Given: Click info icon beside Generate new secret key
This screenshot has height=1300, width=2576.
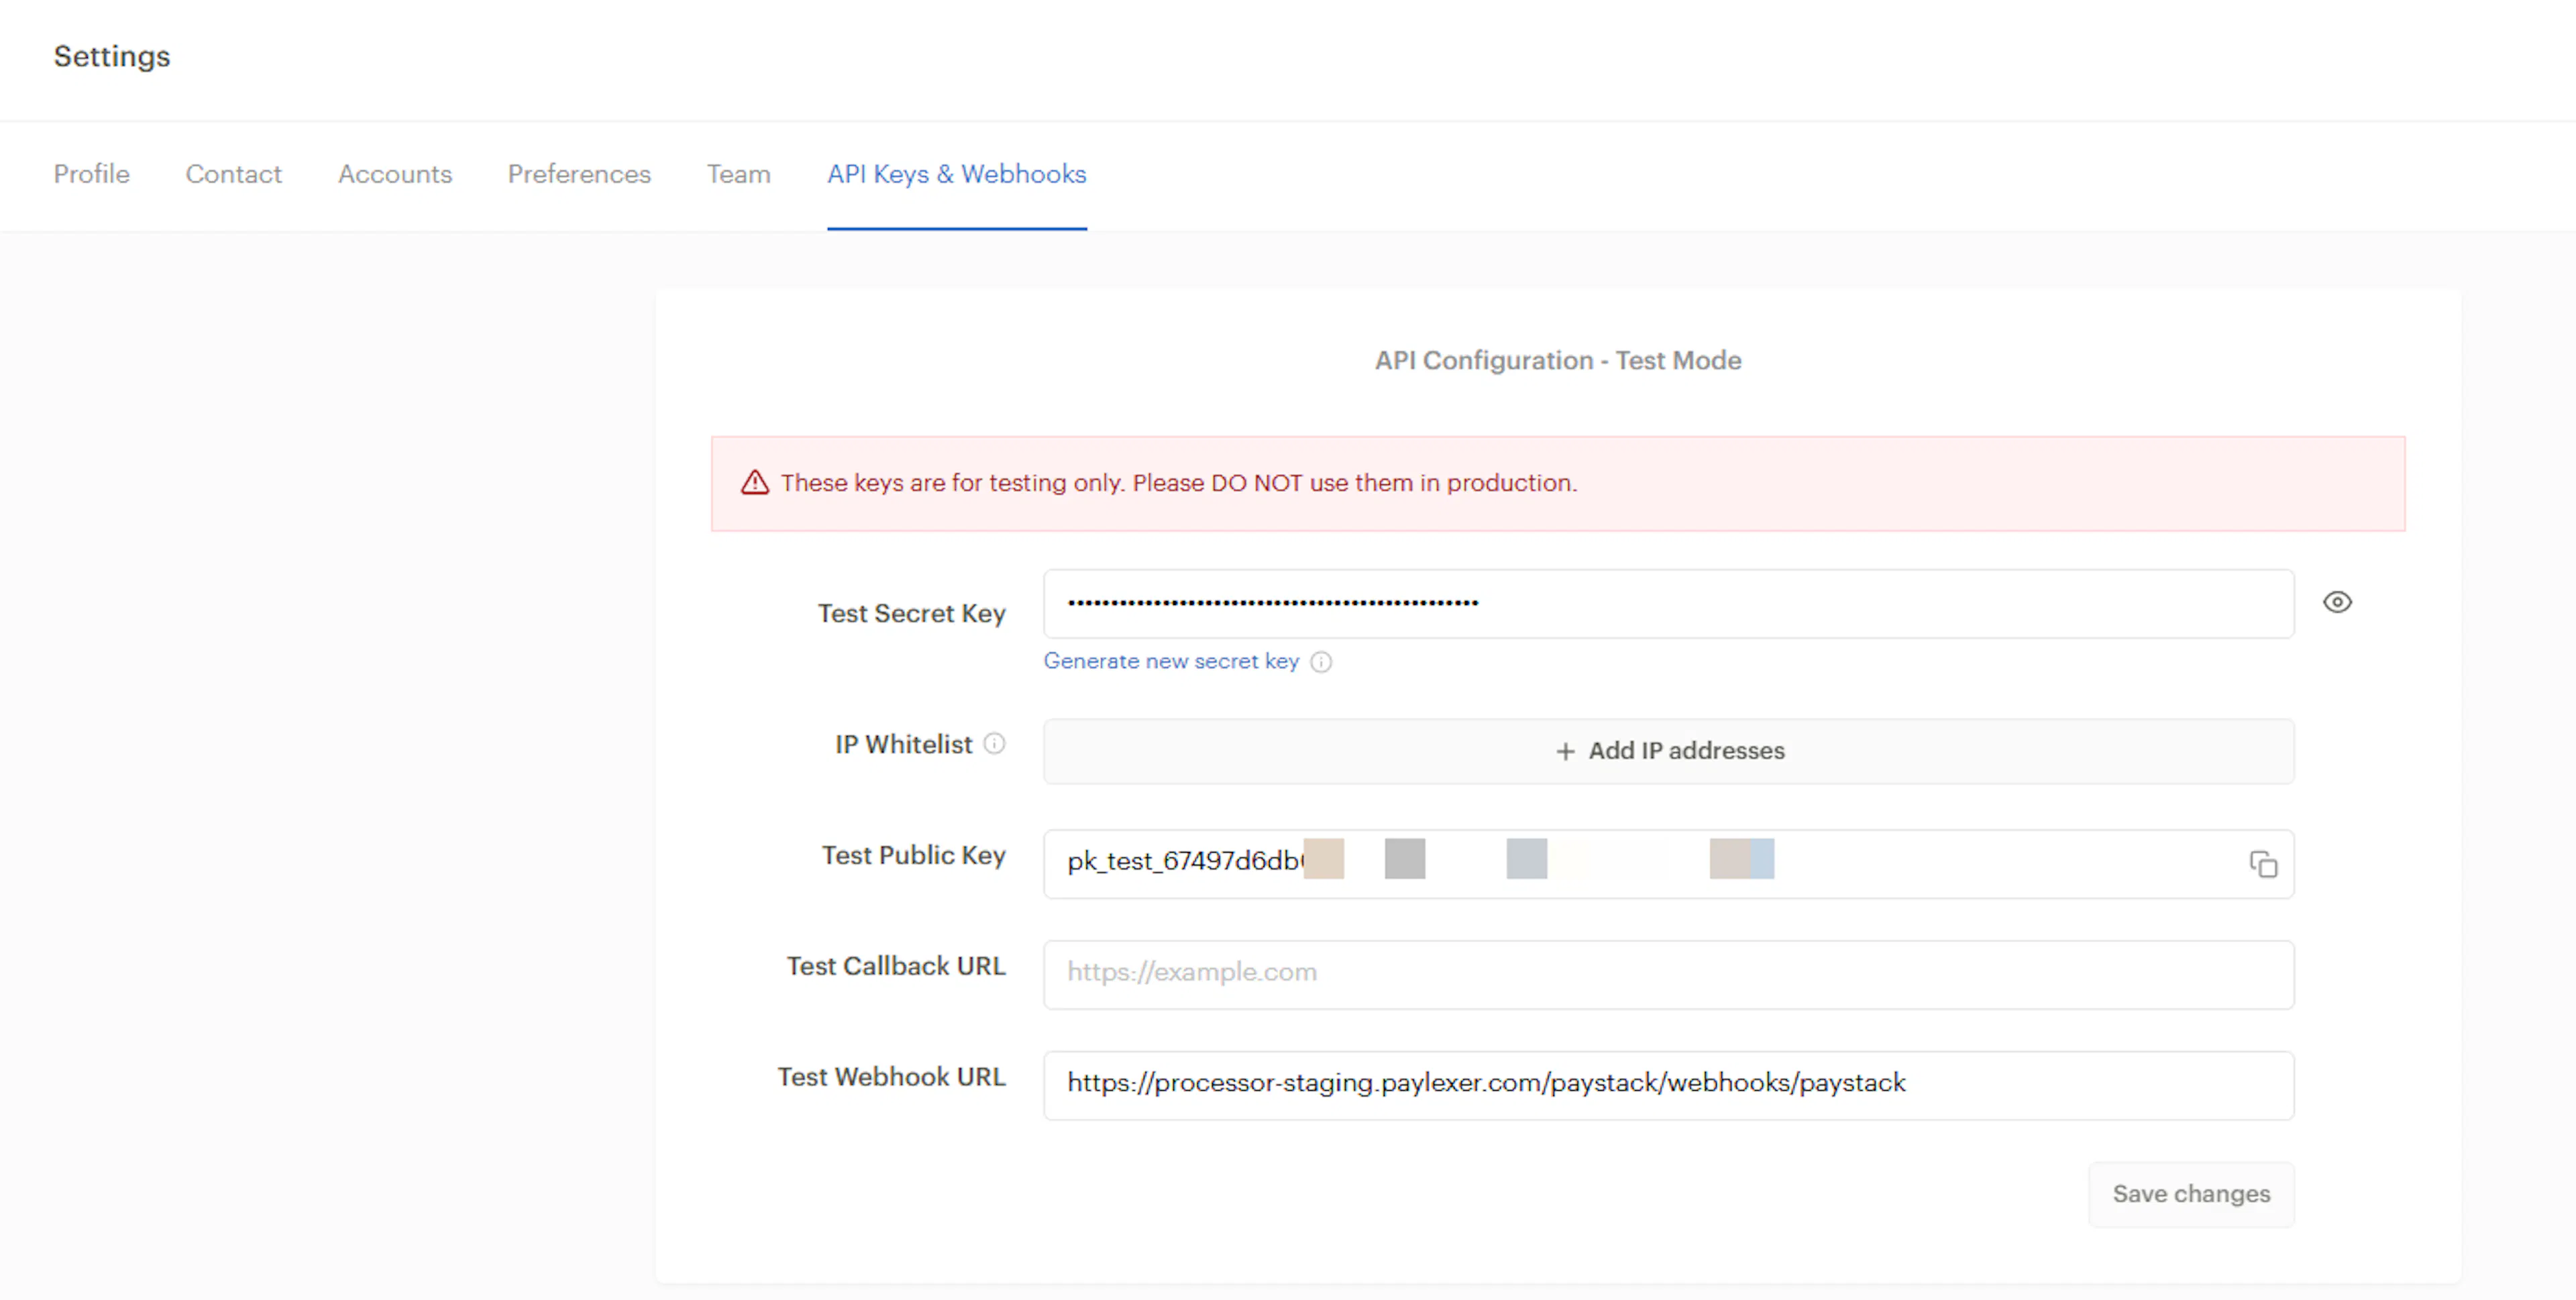Looking at the screenshot, I should [x=1321, y=662].
